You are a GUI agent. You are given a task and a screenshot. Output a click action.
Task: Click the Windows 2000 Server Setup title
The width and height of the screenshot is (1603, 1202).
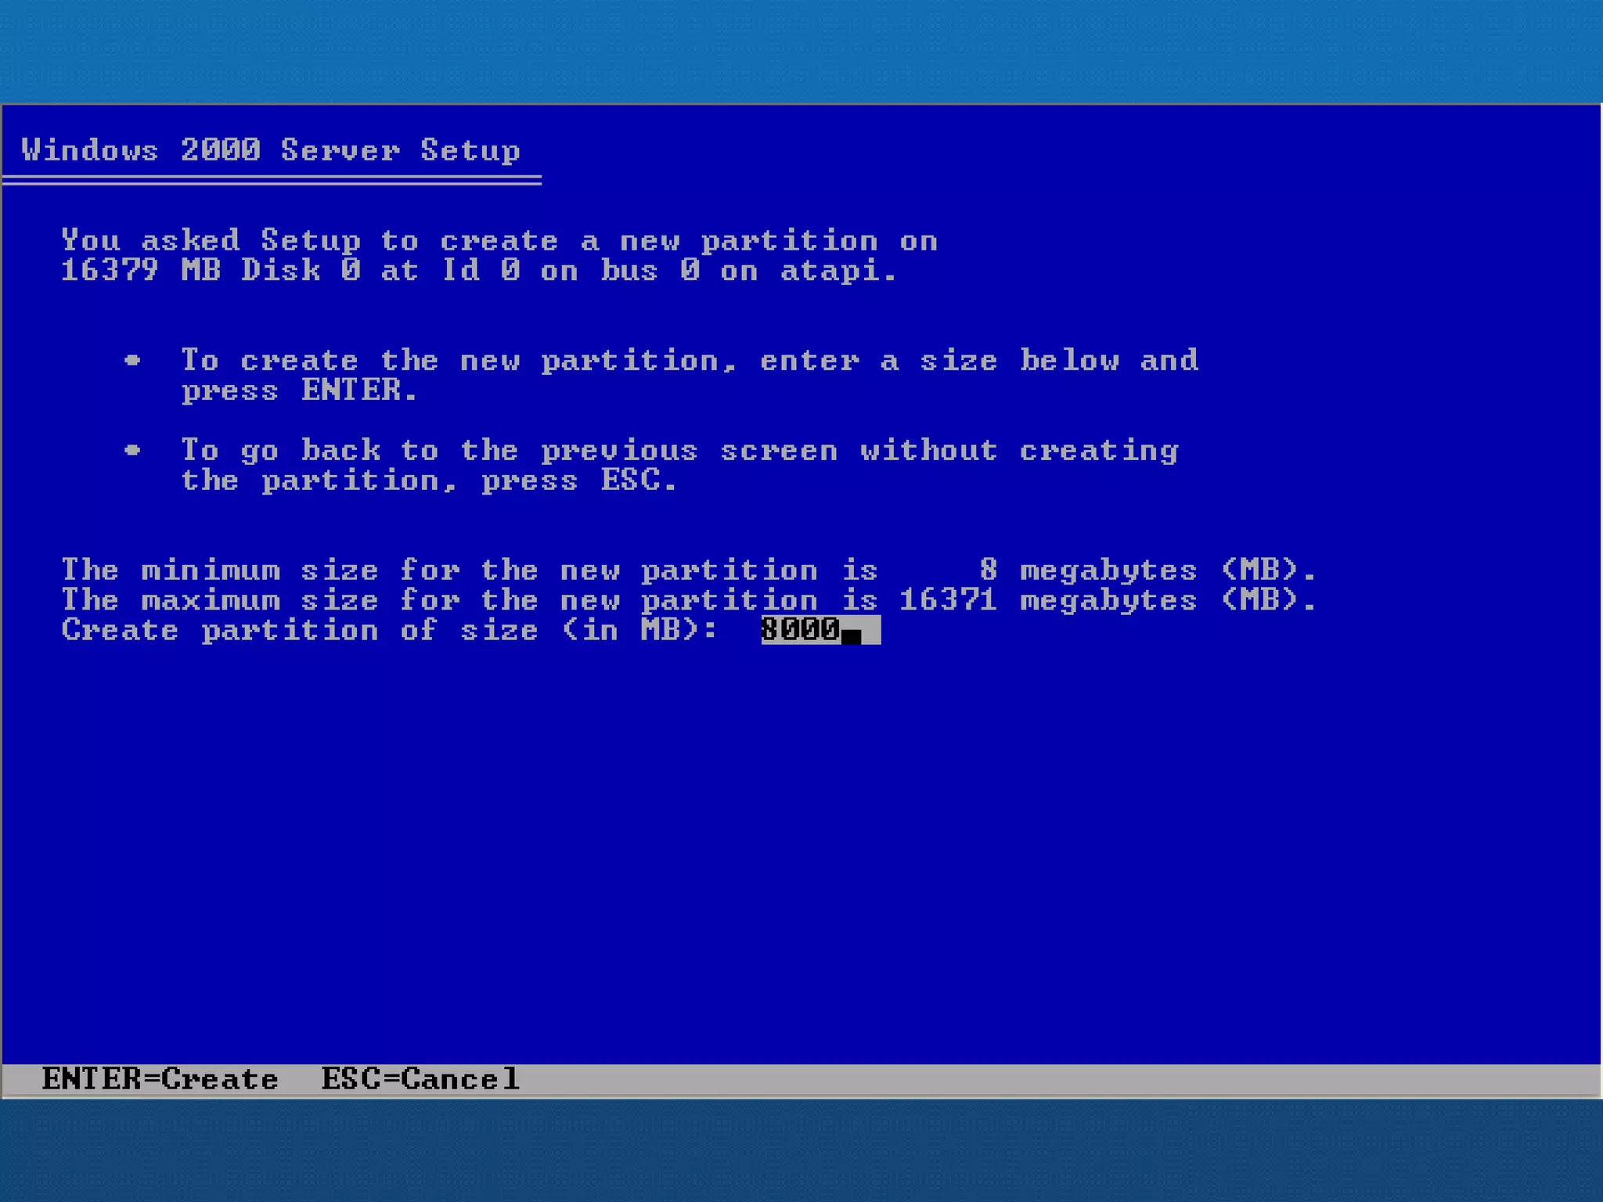coord(271,149)
